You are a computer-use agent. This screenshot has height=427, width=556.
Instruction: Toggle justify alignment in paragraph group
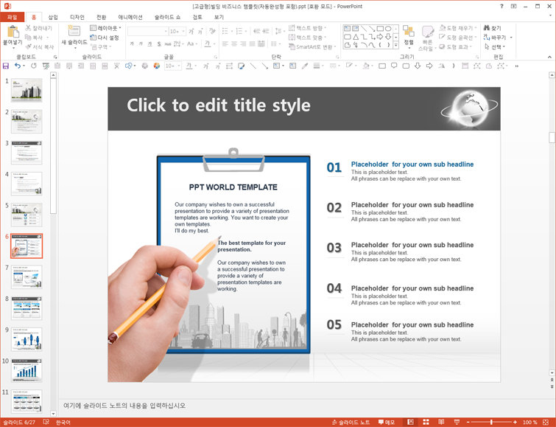[252, 44]
